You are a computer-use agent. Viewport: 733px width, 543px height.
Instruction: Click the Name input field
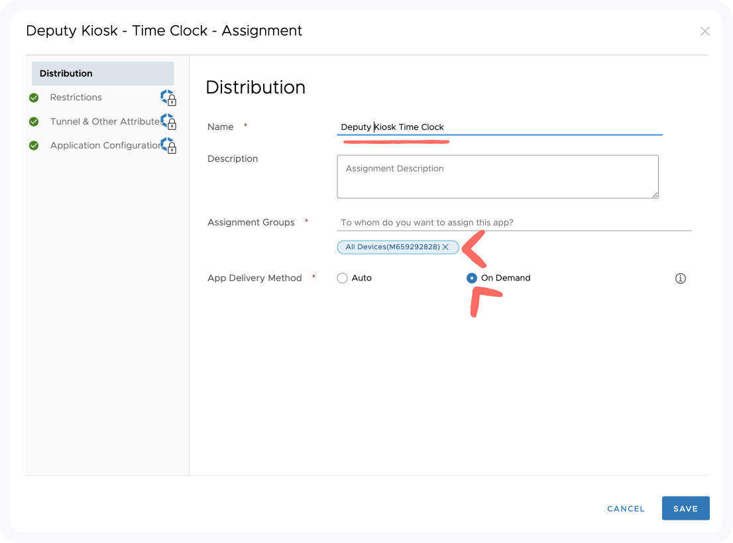[500, 127]
